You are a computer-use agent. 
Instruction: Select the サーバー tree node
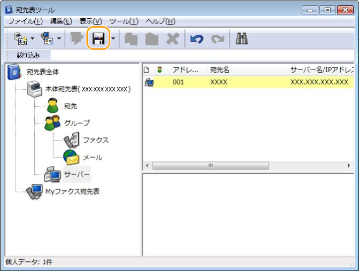point(77,174)
